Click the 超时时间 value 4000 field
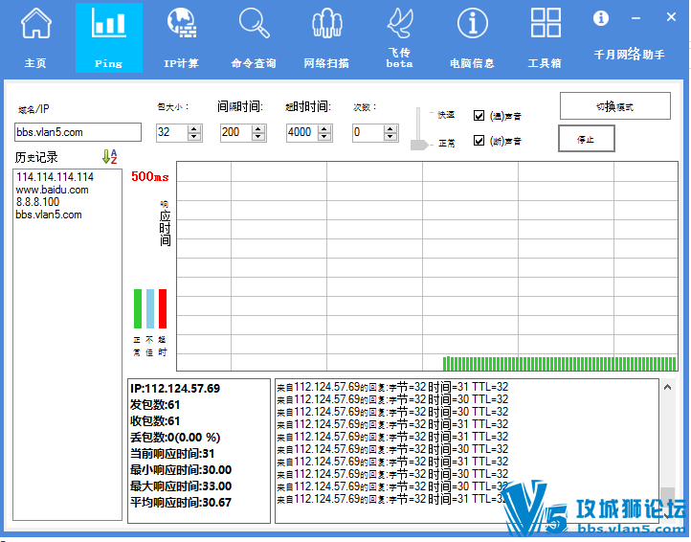Viewport: 691px width, 542px height. pos(302,132)
